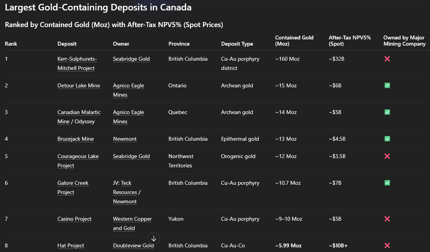The image size is (430, 252).
Task: Click the red X in the Hat Project row
Action: tap(387, 245)
